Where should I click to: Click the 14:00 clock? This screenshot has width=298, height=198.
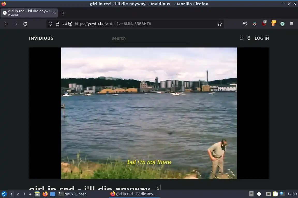tap(292, 194)
